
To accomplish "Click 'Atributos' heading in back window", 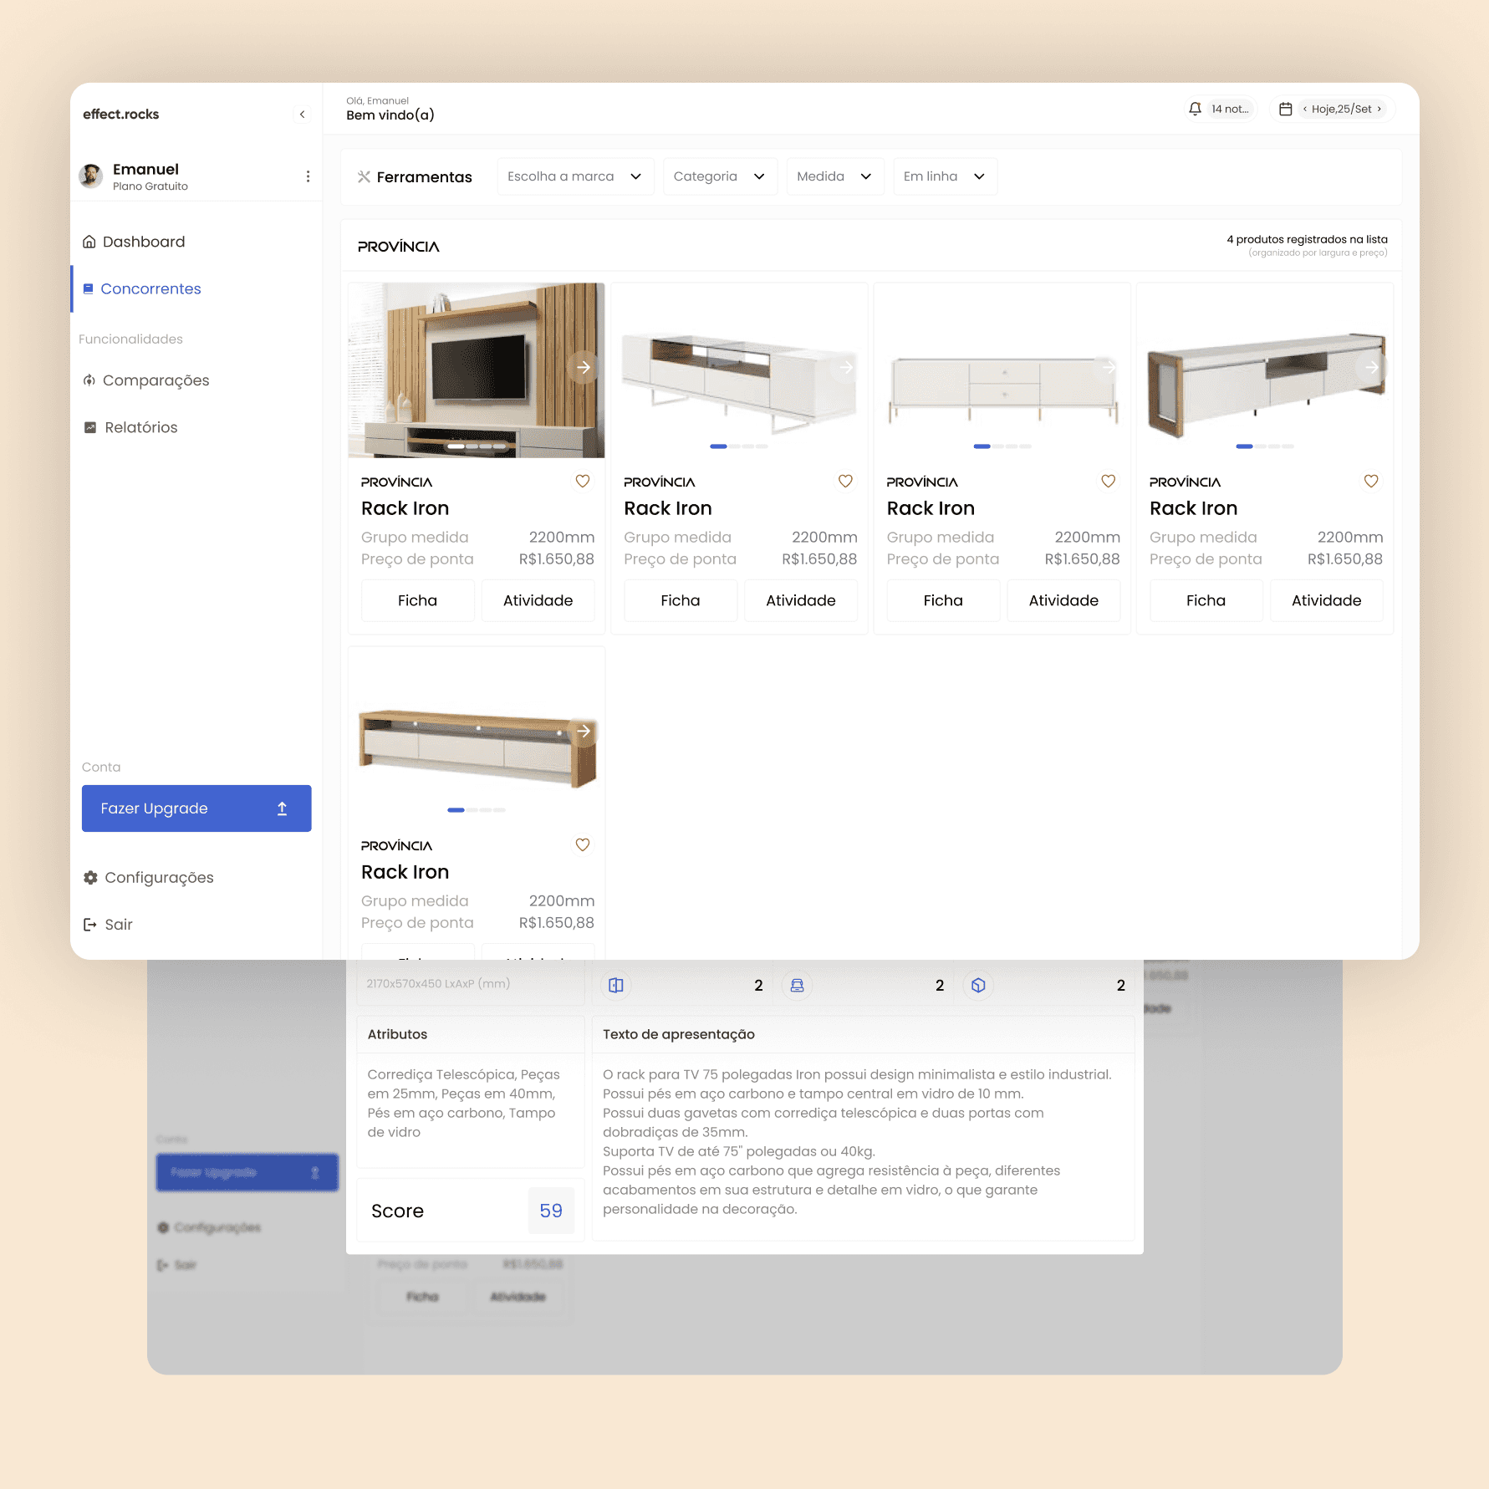I will tap(397, 1034).
